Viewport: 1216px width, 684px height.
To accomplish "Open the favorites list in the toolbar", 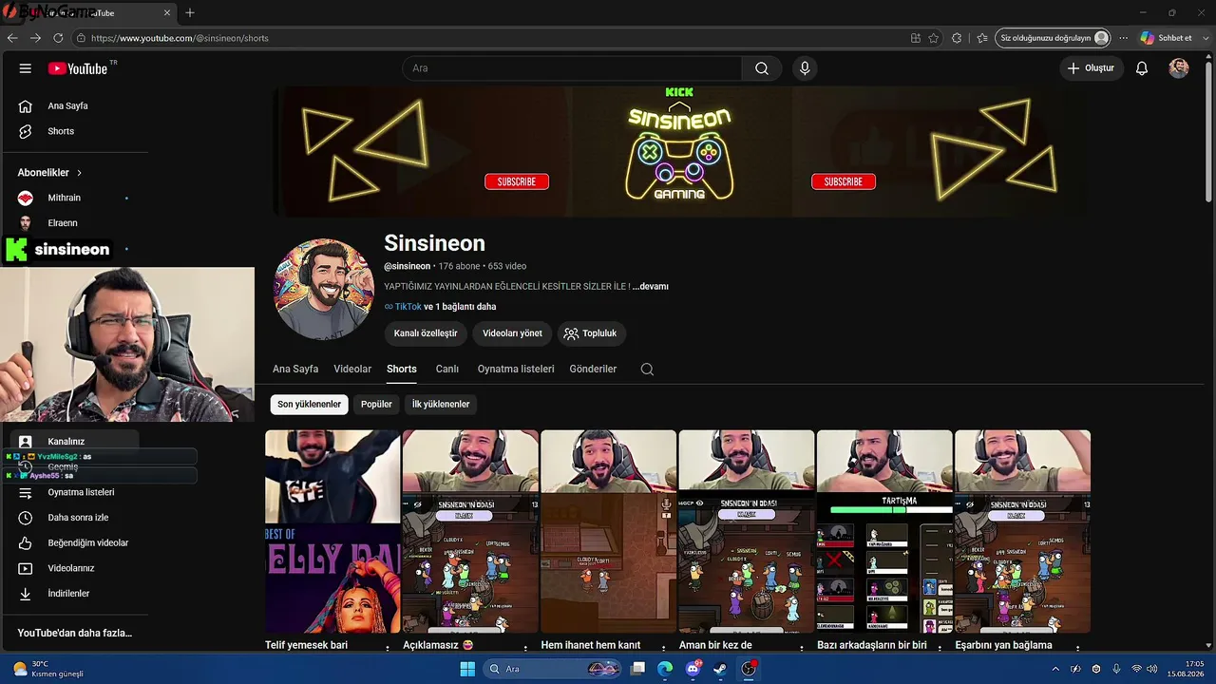I will click(981, 38).
